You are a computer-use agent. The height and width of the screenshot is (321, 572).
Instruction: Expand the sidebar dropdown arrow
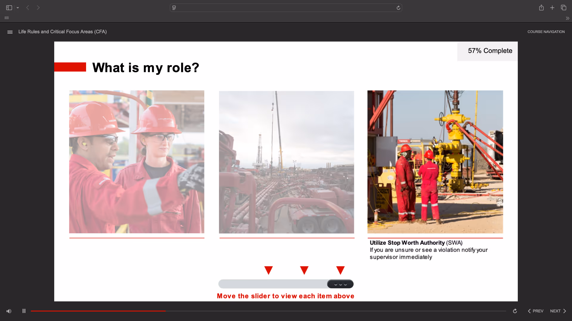pos(18,8)
